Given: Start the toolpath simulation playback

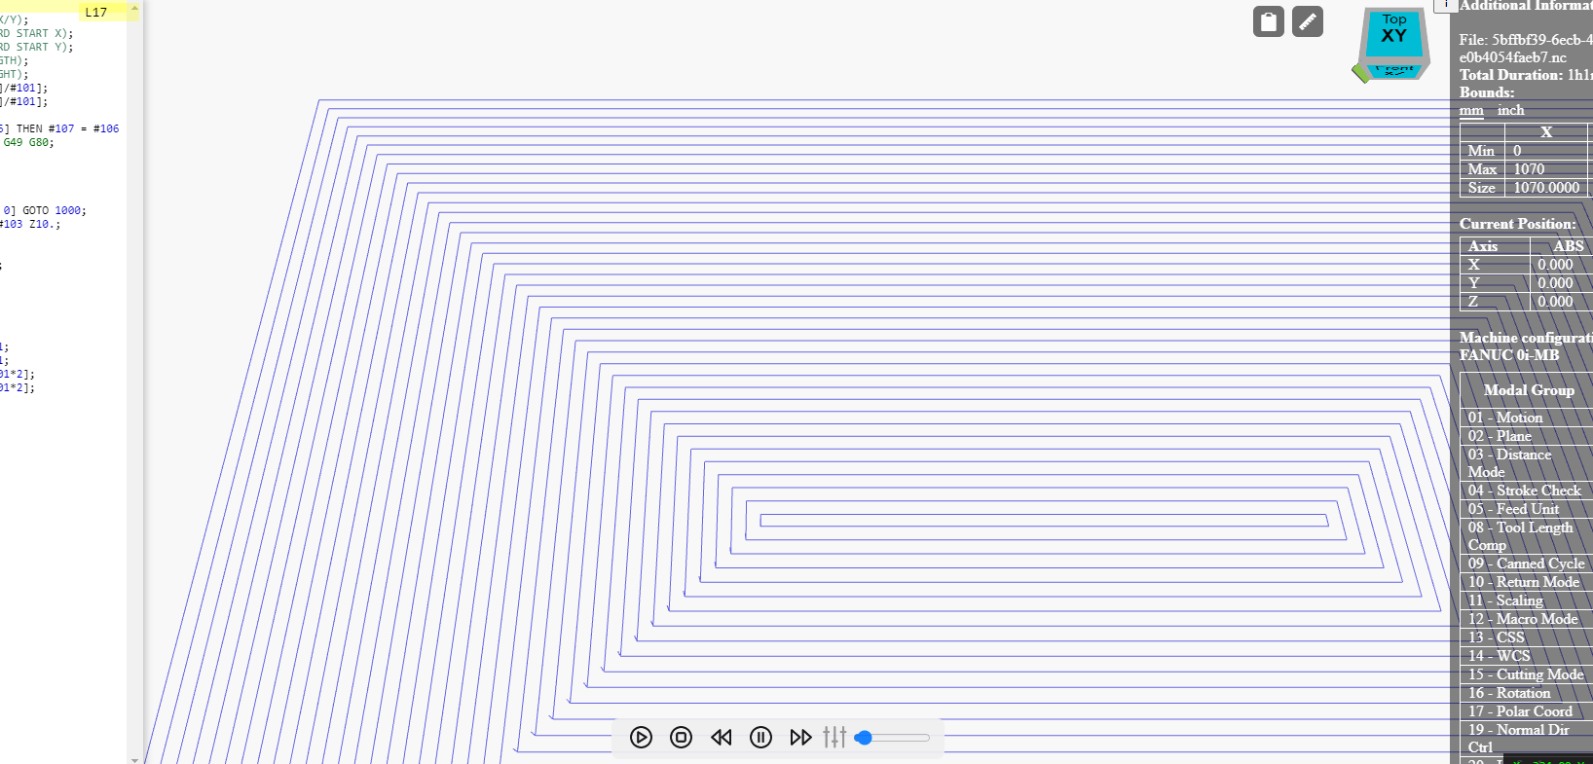Looking at the screenshot, I should 641,737.
